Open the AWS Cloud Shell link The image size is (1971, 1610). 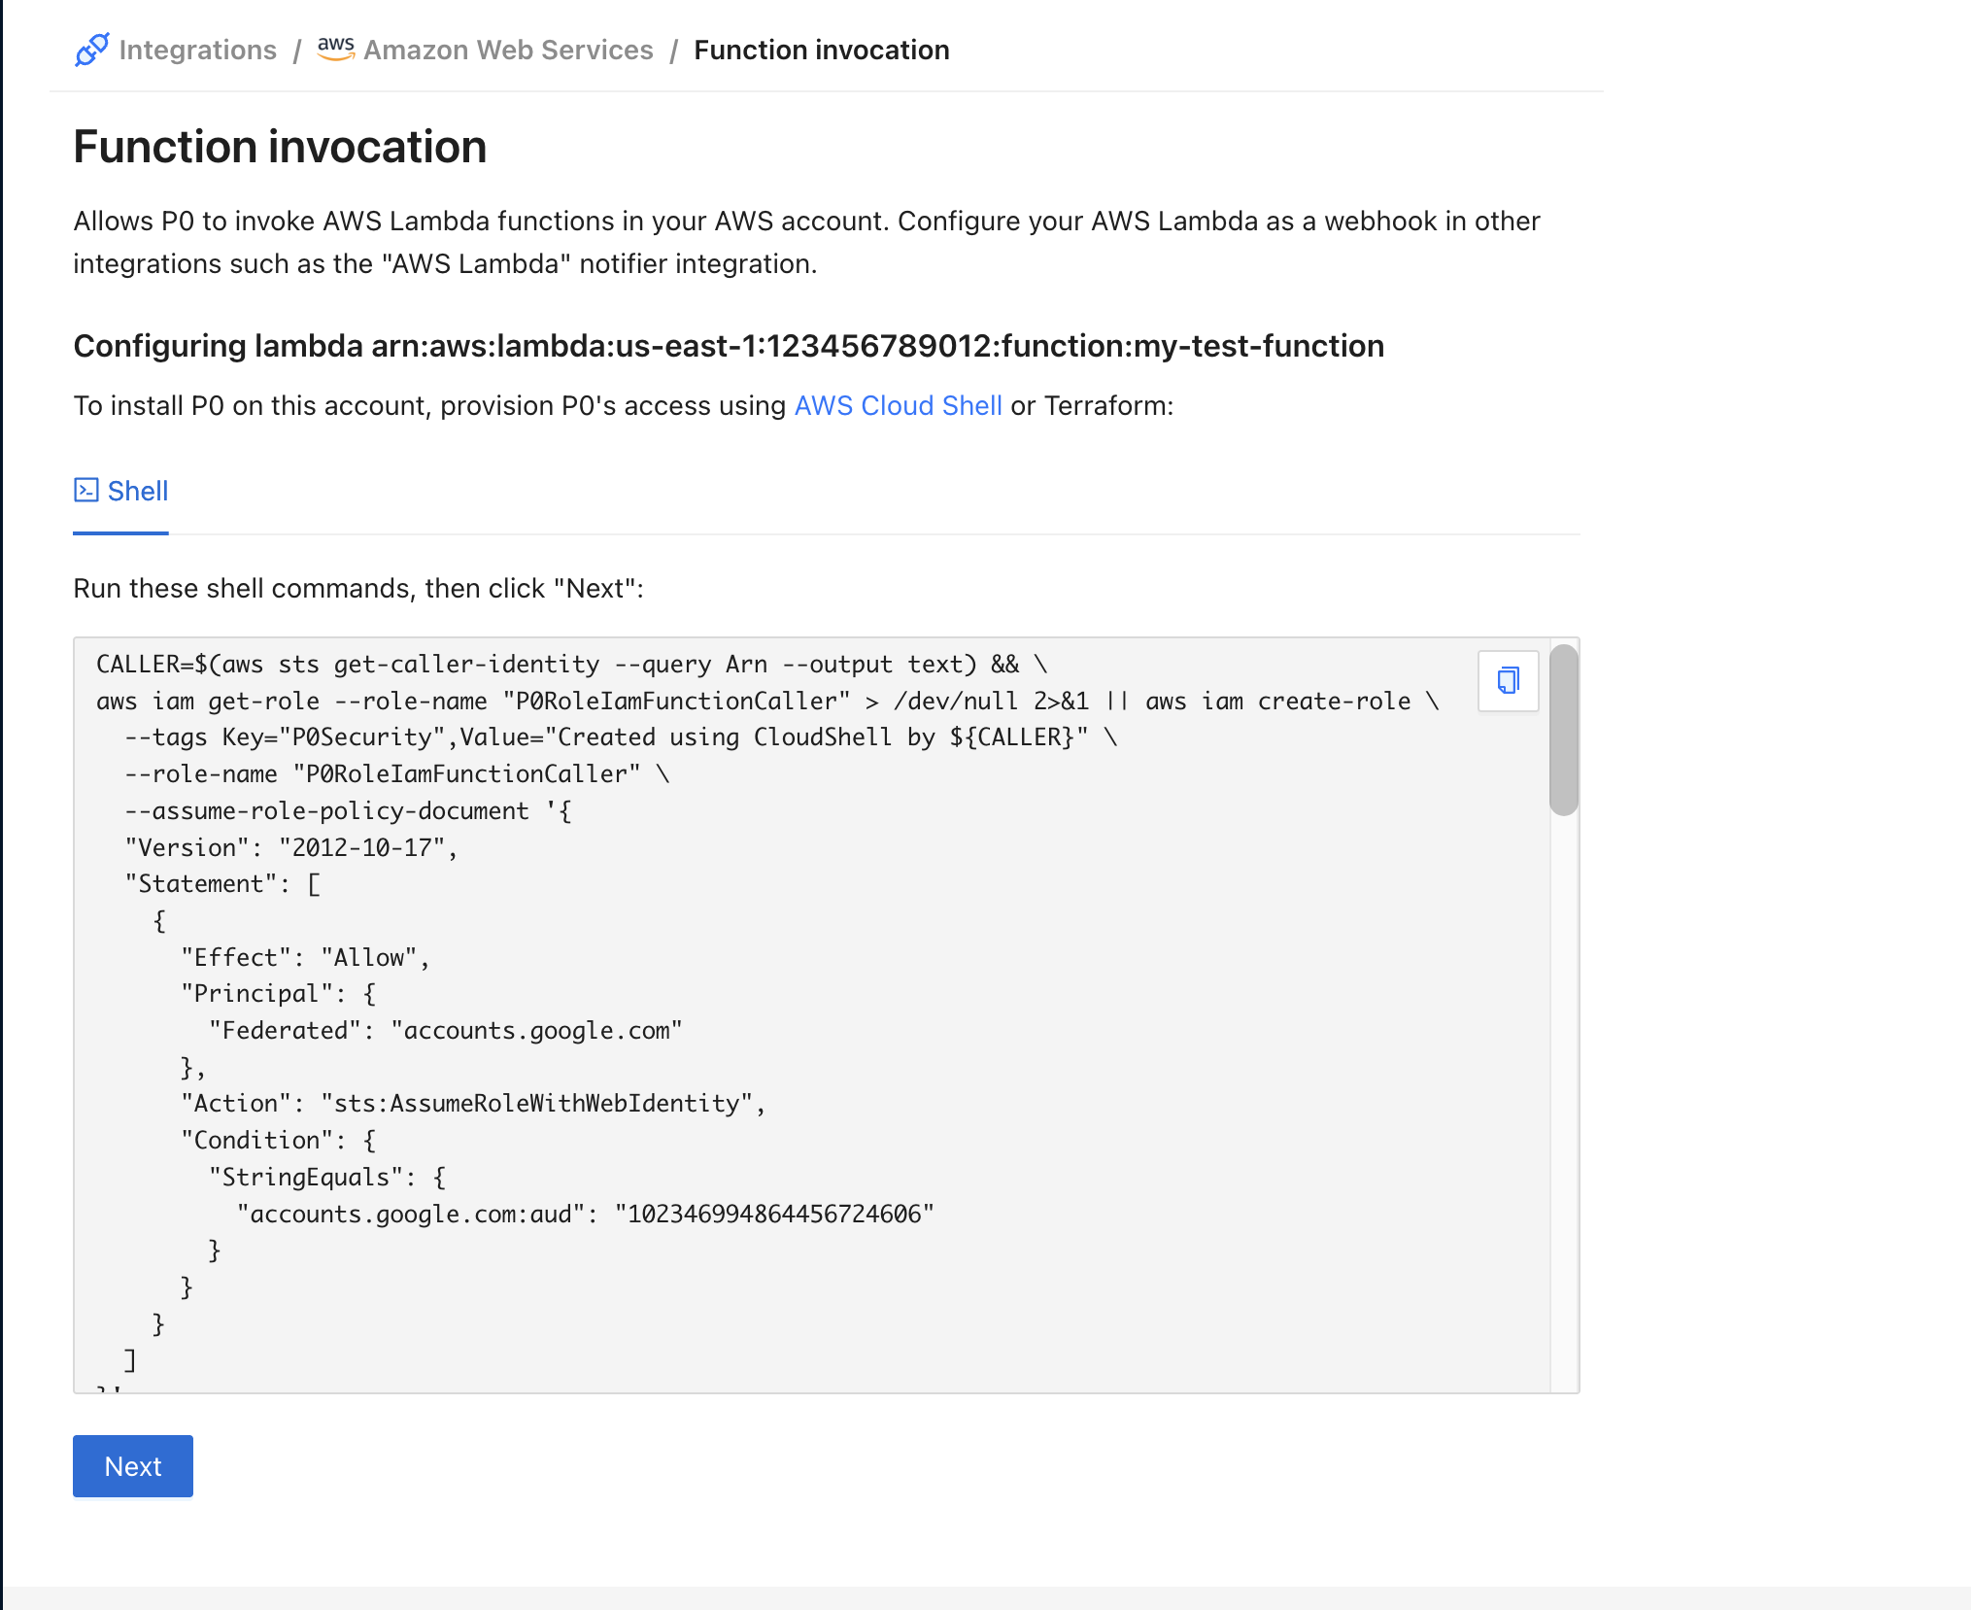pos(898,405)
